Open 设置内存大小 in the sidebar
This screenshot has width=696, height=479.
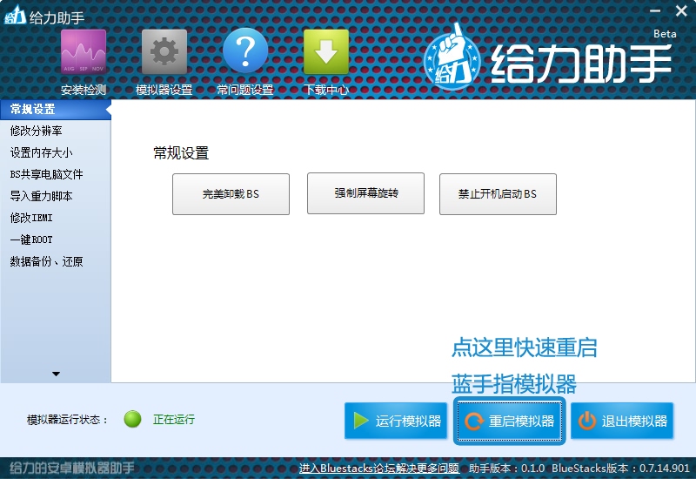(41, 152)
